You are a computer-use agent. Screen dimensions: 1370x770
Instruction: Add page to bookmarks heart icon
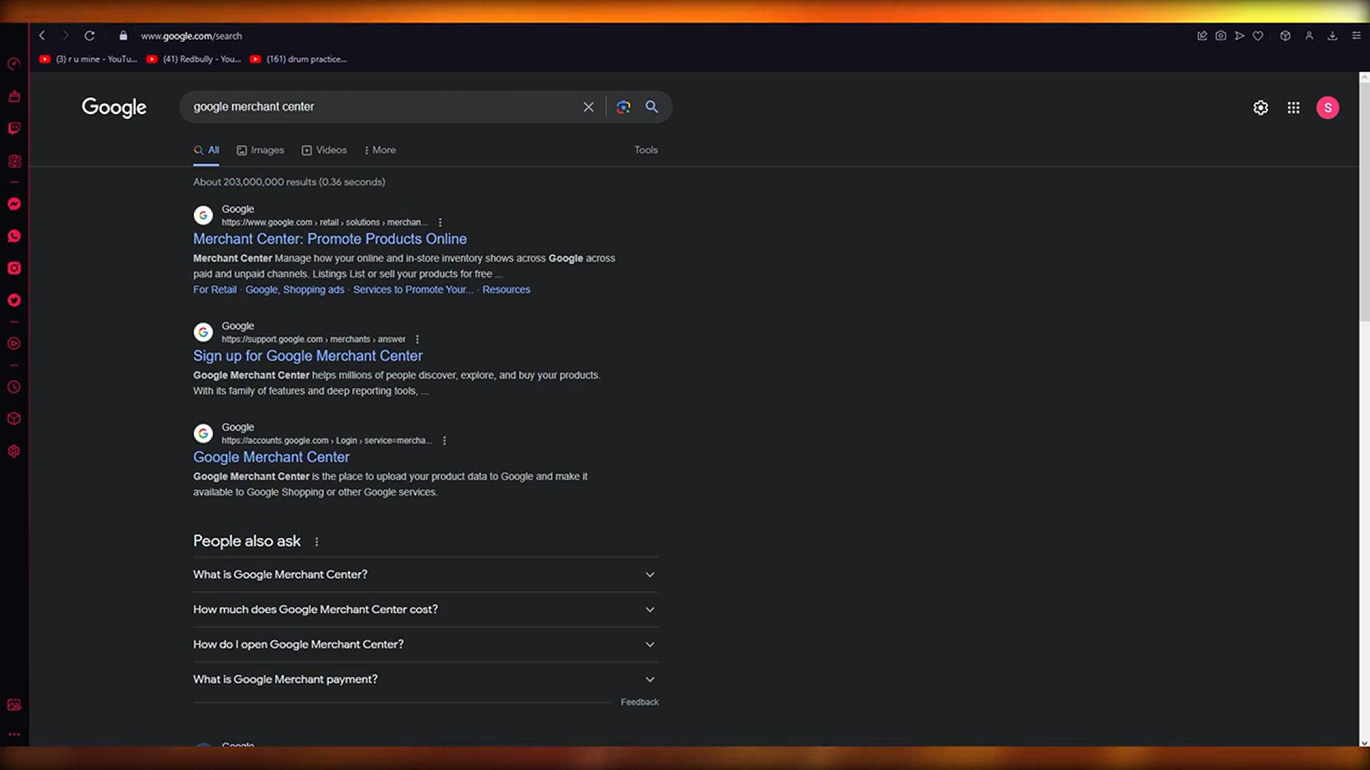pos(1258,36)
